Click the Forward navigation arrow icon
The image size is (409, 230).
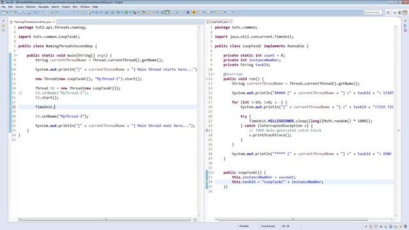(229, 12)
